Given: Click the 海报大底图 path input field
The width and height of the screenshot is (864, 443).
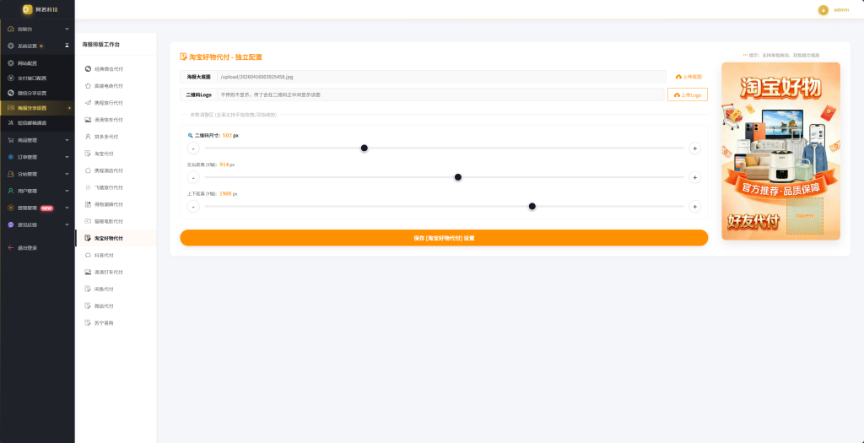Looking at the screenshot, I should [441, 77].
